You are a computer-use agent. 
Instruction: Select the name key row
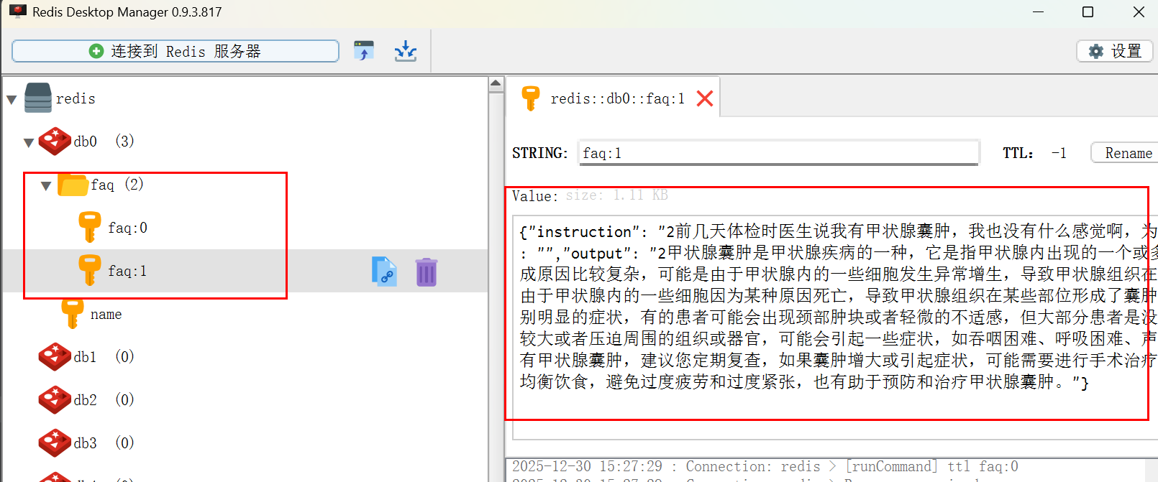(x=245, y=314)
